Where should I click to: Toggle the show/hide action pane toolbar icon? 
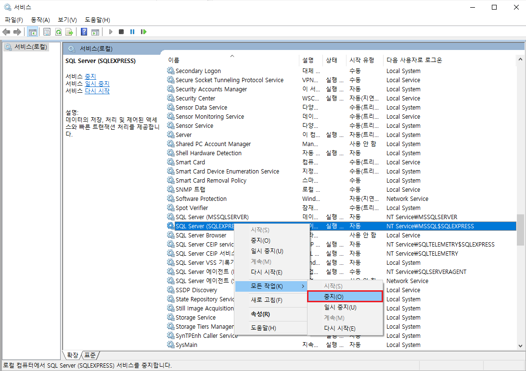tap(95, 32)
